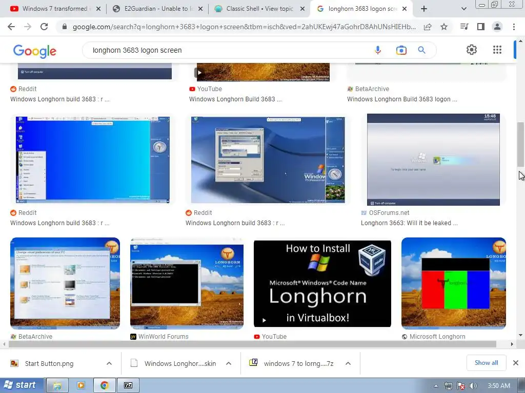Viewport: 525px width, 393px height.
Task: Show hidden system tray icons
Action: tap(436, 386)
